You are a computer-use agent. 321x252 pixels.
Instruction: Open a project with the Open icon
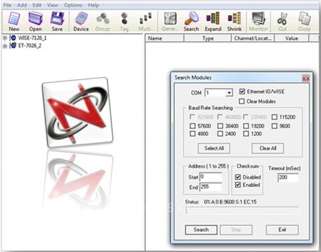tap(35, 21)
